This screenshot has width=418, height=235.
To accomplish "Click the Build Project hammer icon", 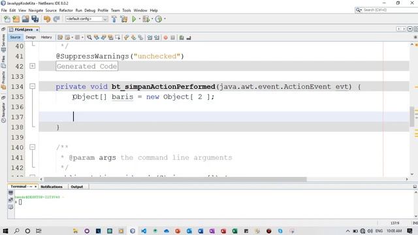I will point(114,19).
